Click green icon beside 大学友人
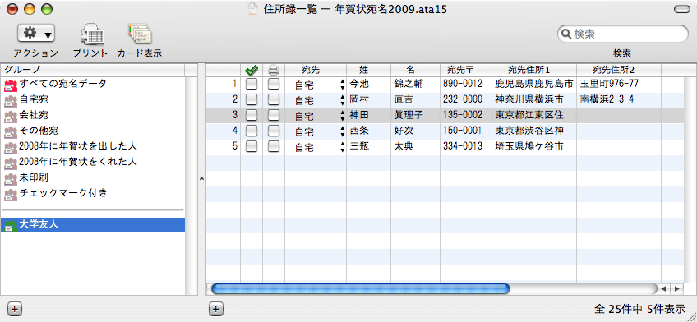 pos(10,226)
